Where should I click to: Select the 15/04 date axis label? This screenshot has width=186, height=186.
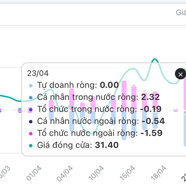tap(127, 174)
